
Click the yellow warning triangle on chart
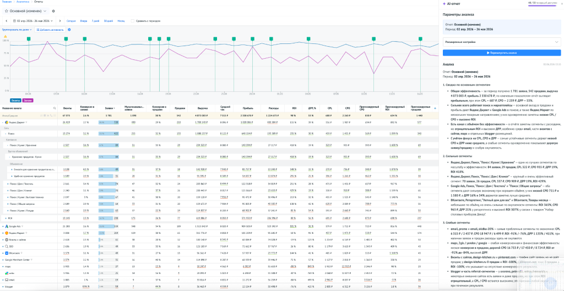tap(5, 36)
